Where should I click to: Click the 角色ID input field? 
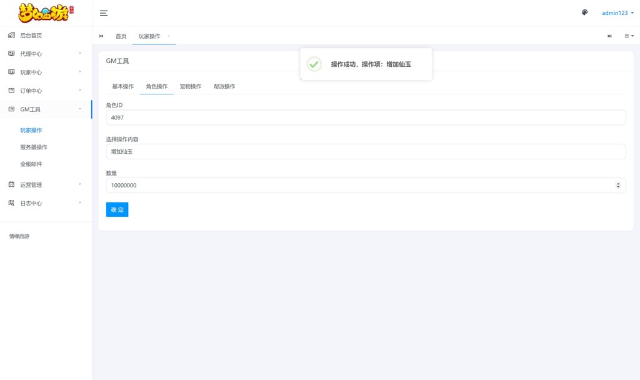(x=366, y=117)
